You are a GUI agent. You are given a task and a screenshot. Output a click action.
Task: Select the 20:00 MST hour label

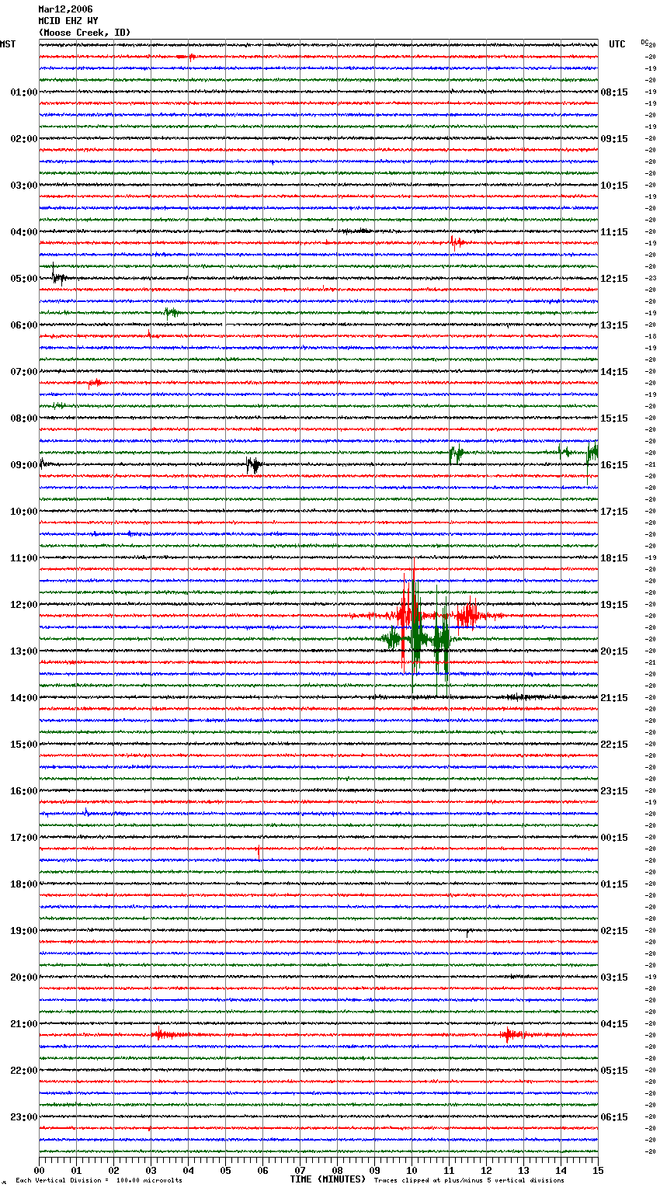(x=24, y=977)
